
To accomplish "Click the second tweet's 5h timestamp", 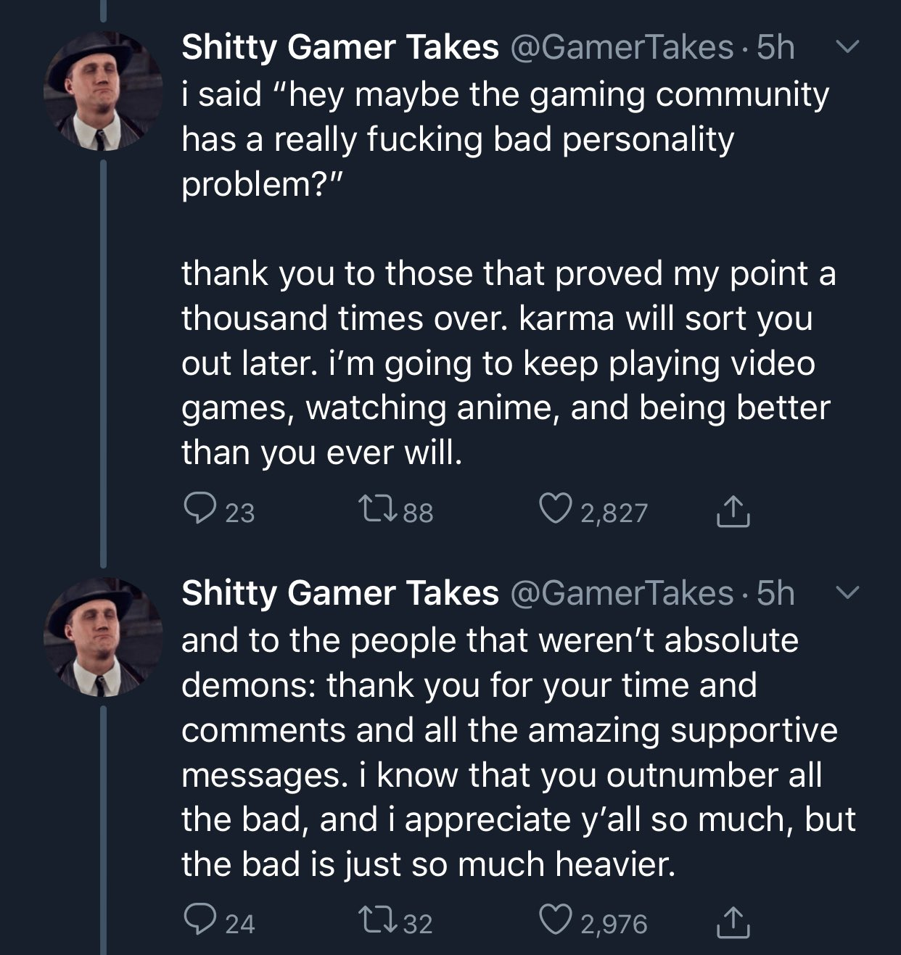I will (775, 594).
